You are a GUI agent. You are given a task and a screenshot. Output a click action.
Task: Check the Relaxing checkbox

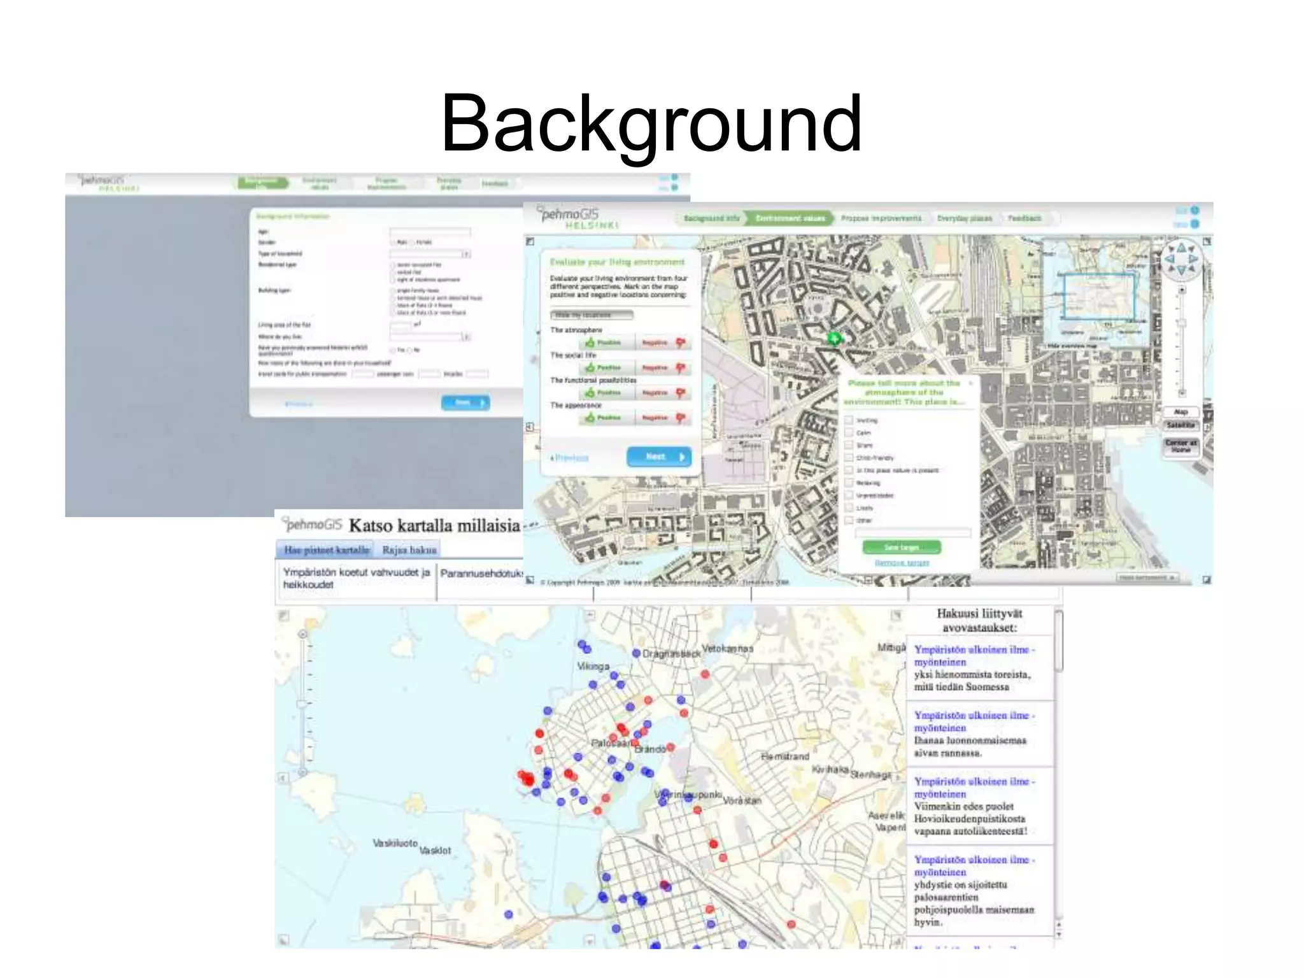(x=849, y=483)
